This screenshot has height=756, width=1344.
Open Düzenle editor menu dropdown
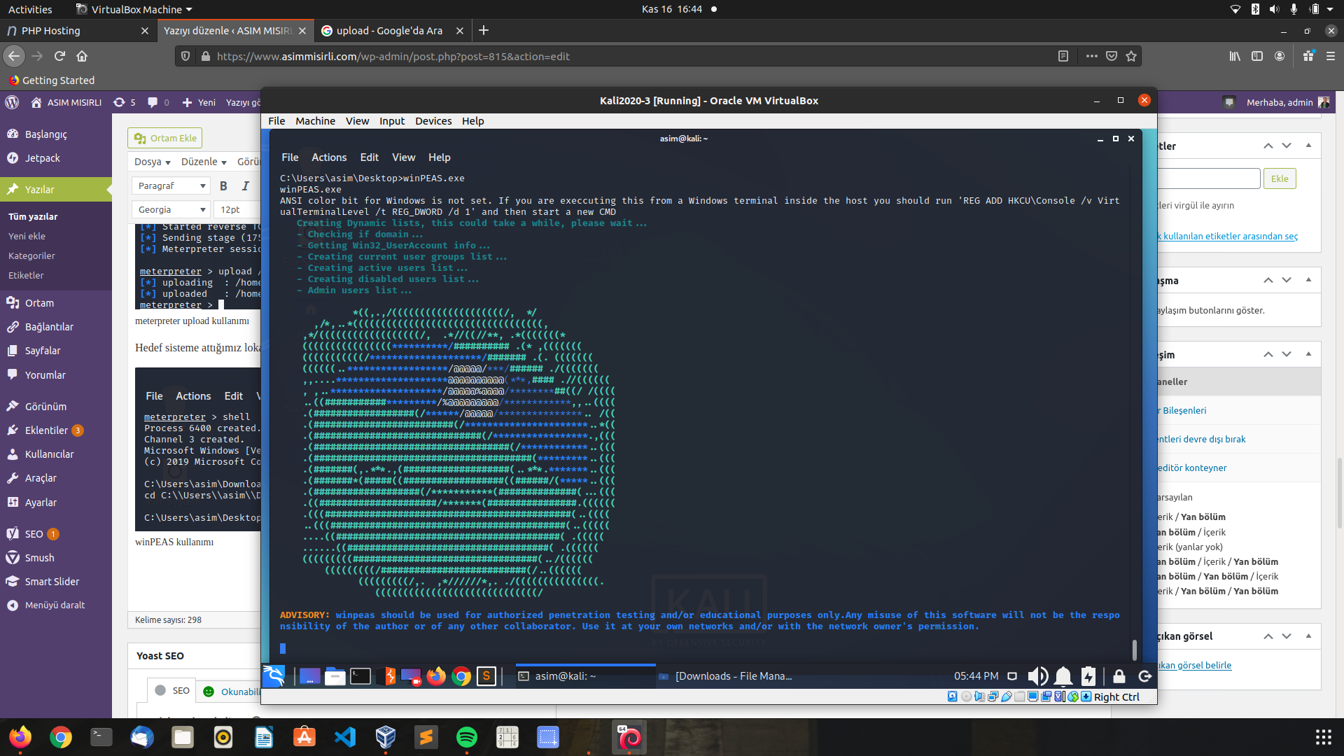pyautogui.click(x=204, y=162)
